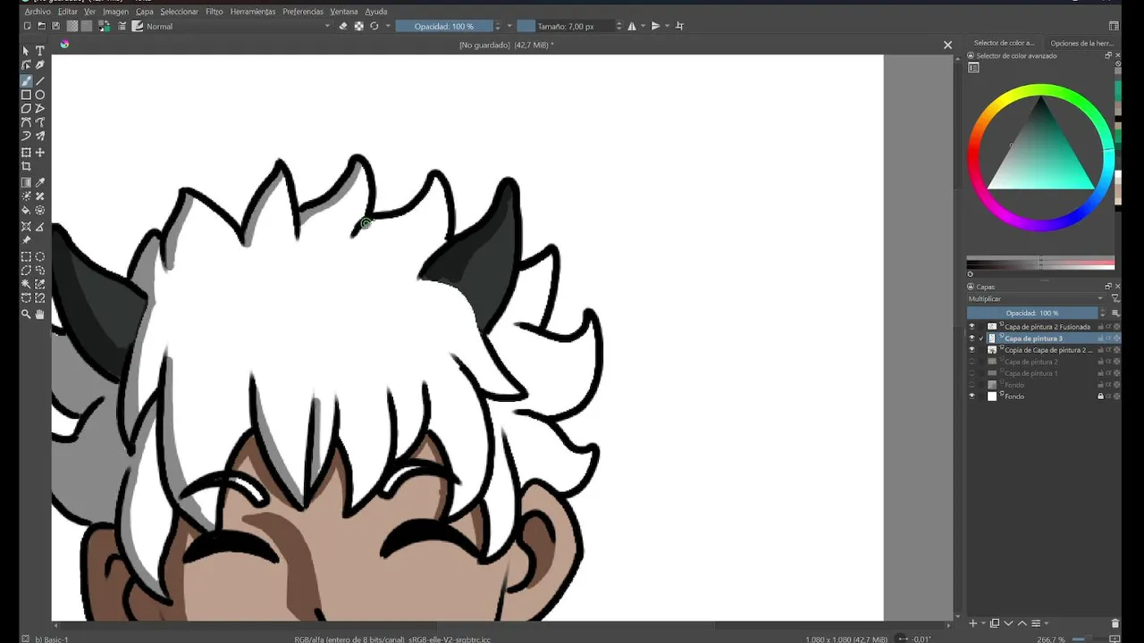Select the Measure tool
This screenshot has width=1144, height=643.
click(x=40, y=227)
